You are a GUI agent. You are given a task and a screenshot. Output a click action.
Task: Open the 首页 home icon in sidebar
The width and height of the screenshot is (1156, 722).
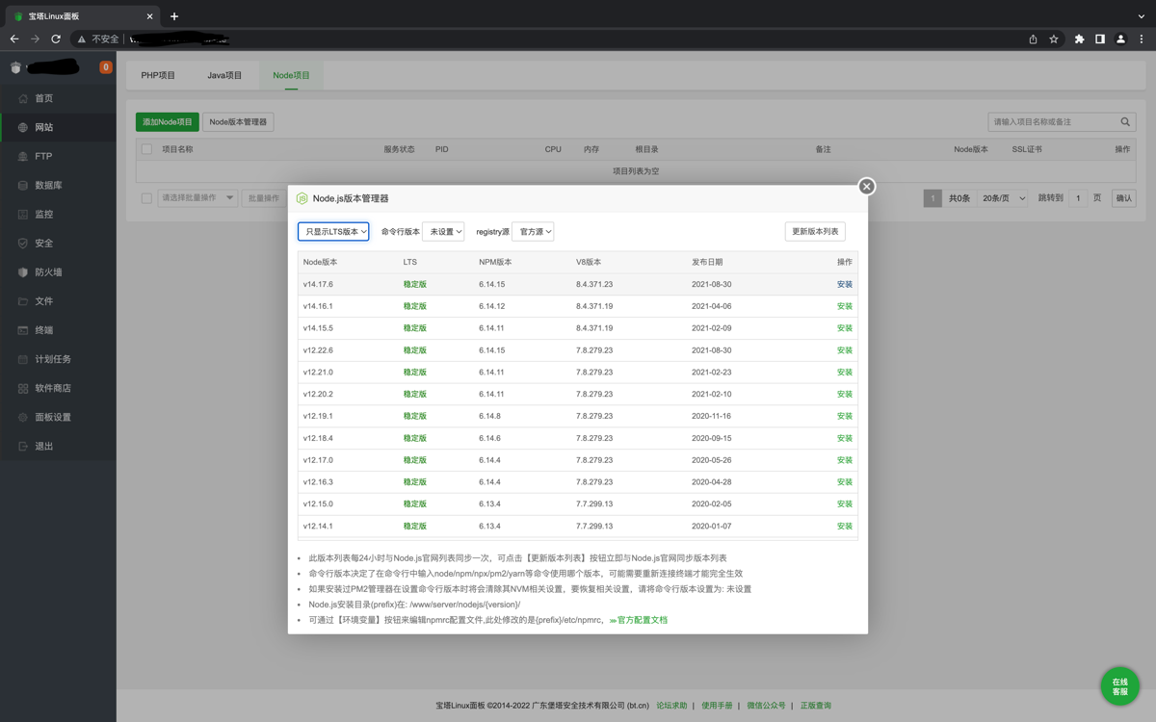pyautogui.click(x=23, y=98)
